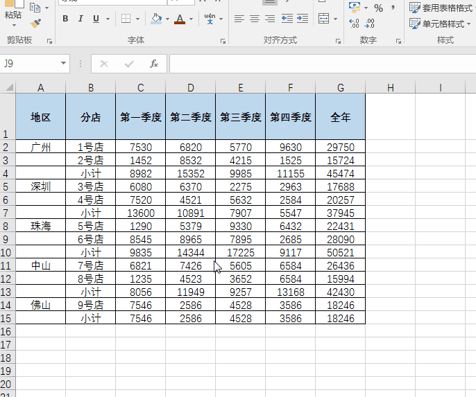The image size is (476, 397).
Task: Apply accounting number format icon
Action: 355,7
